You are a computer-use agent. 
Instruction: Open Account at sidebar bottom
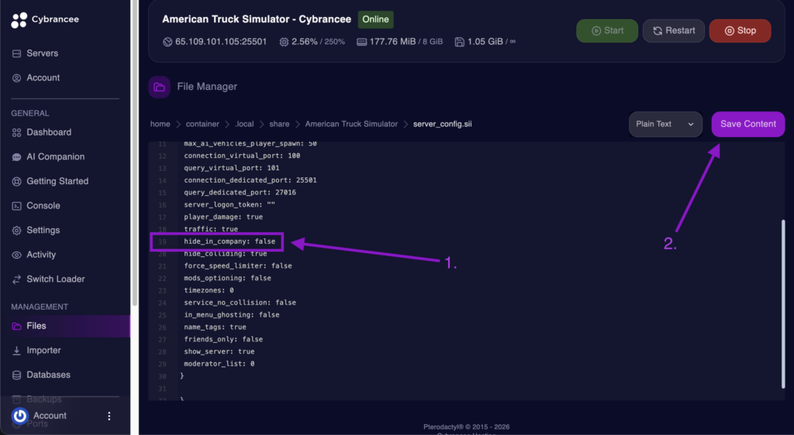[50, 416]
